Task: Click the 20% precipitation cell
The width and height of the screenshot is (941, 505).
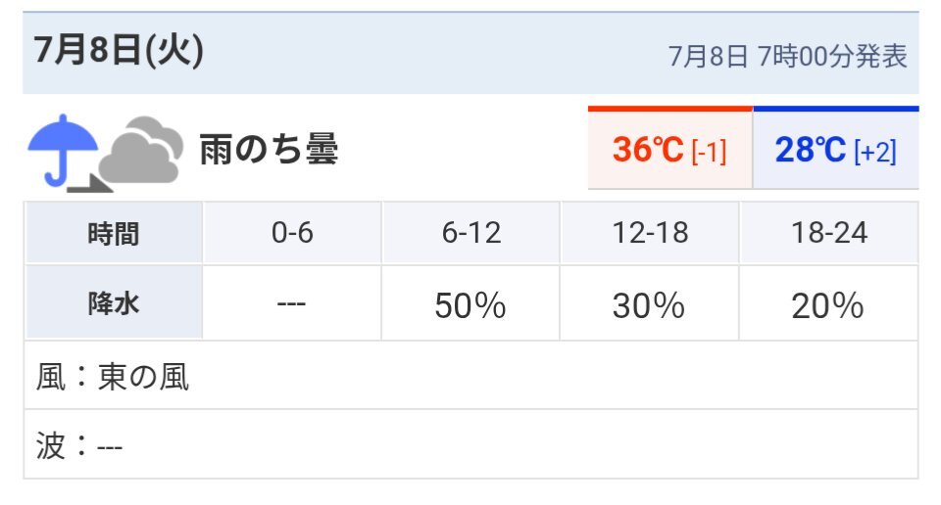Action: click(x=829, y=303)
